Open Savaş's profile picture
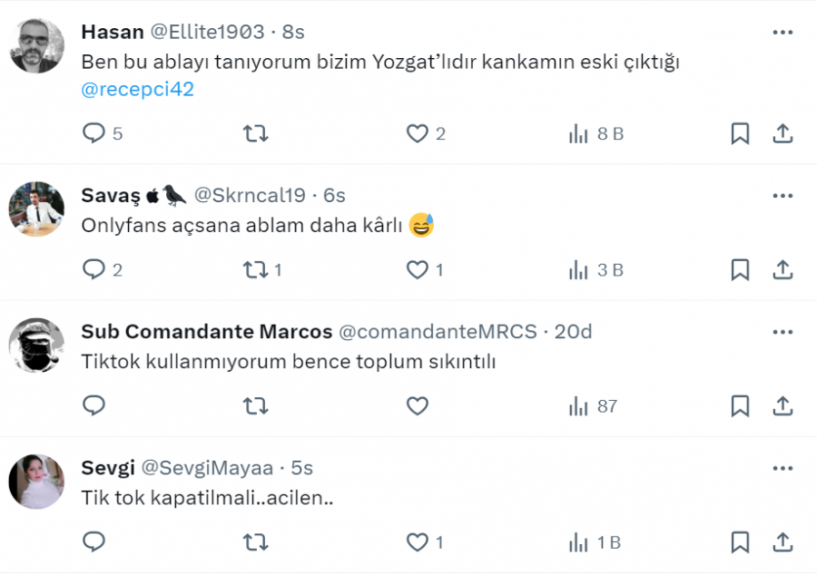Image resolution: width=817 pixels, height=574 pixels. (36, 209)
